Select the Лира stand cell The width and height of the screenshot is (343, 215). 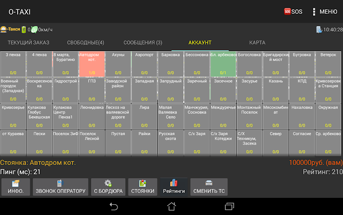click(x=145, y=116)
